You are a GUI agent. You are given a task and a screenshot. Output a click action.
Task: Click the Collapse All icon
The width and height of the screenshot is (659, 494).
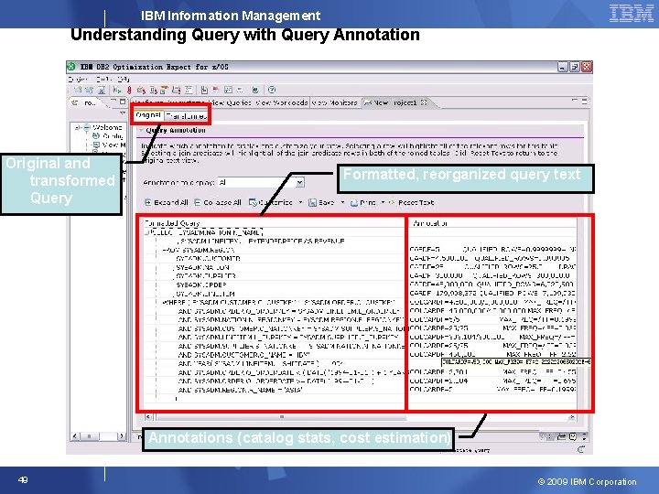click(x=197, y=202)
